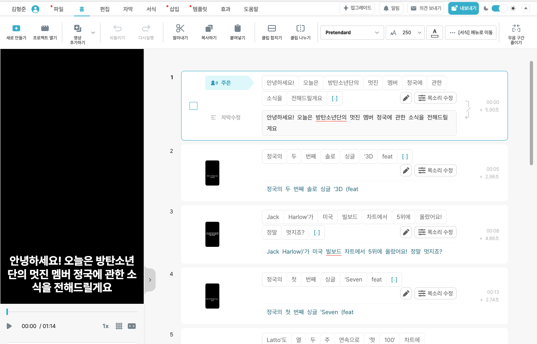Edit clip 4 with pencil icon
The image size is (537, 344).
406,293
